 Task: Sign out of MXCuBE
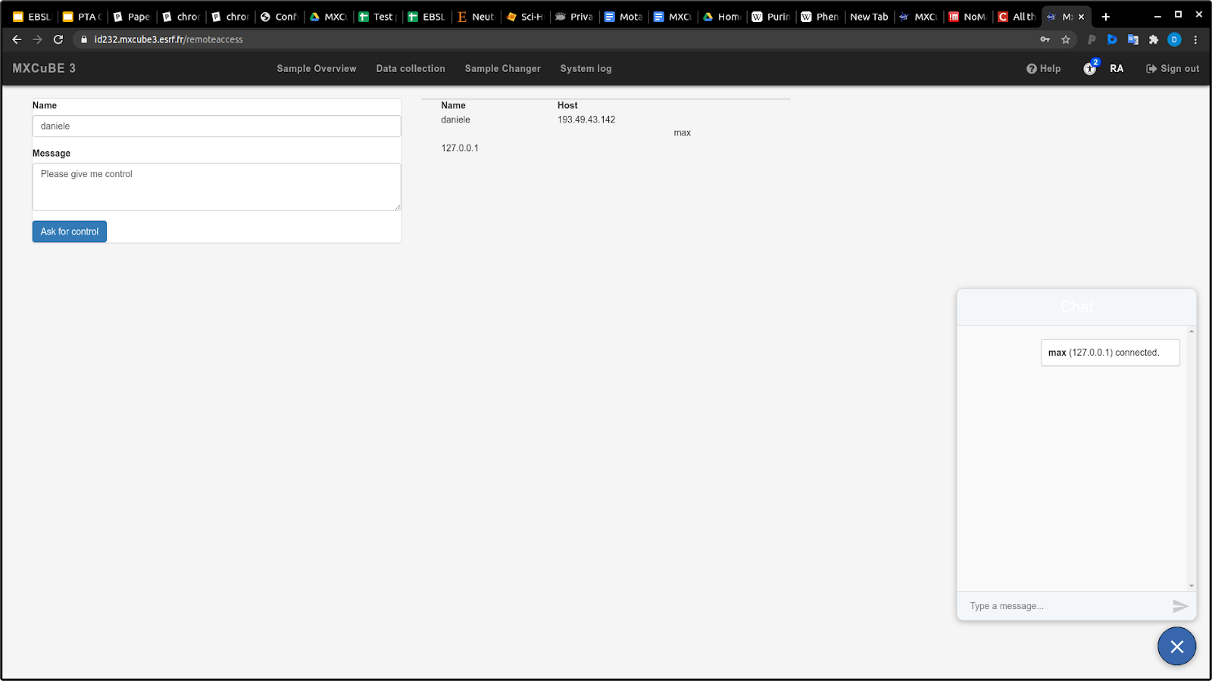click(x=1173, y=68)
